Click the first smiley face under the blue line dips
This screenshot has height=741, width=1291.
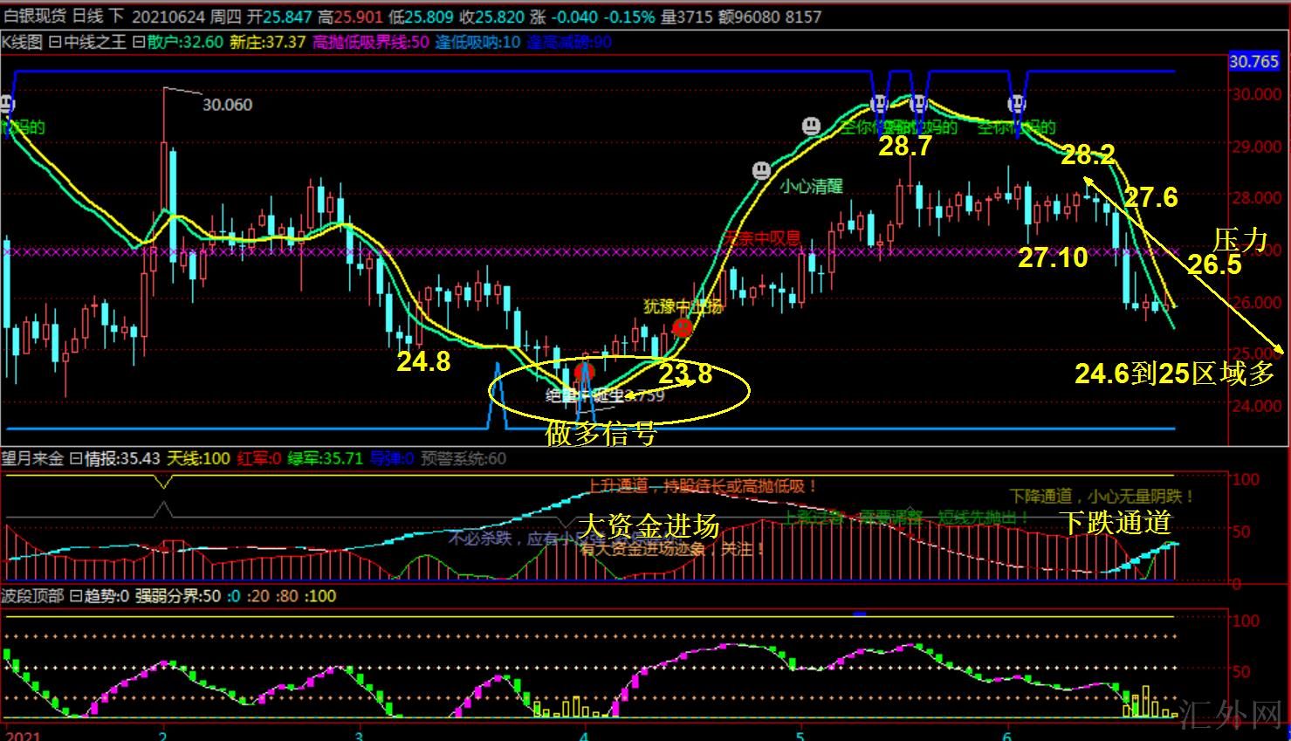click(x=879, y=106)
